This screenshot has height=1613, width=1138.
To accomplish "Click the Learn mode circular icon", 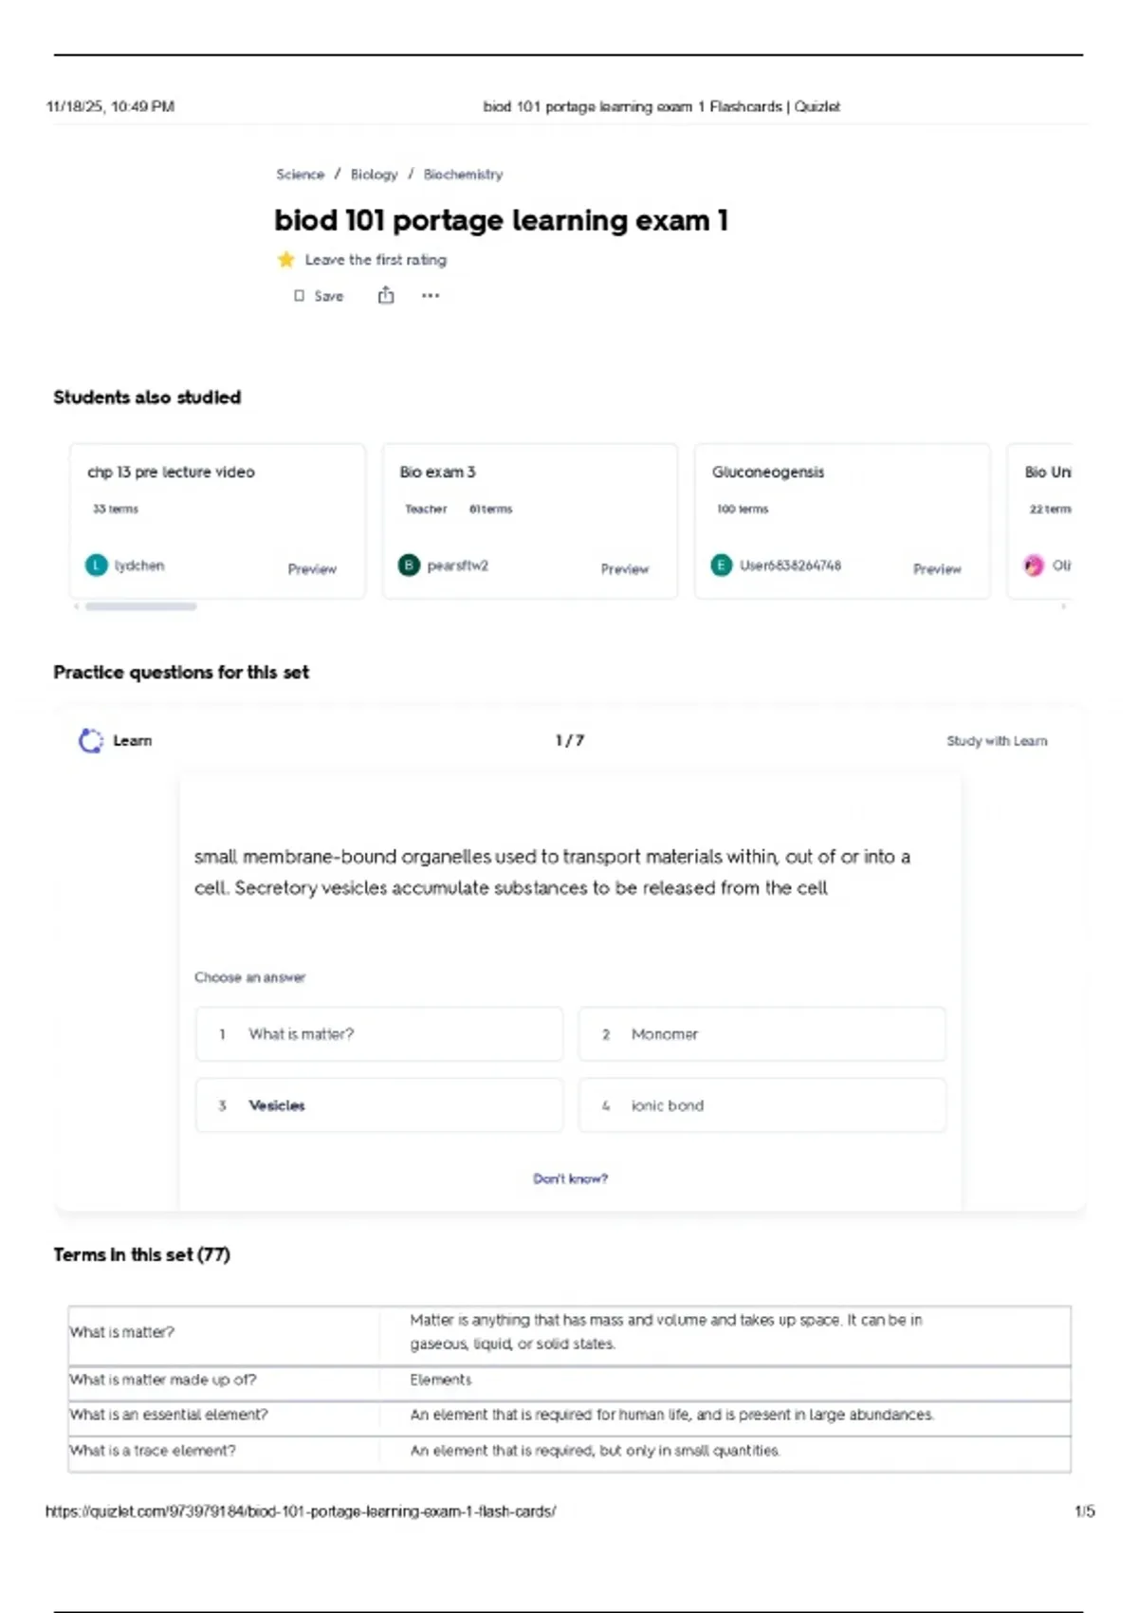I will pyautogui.click(x=91, y=741).
